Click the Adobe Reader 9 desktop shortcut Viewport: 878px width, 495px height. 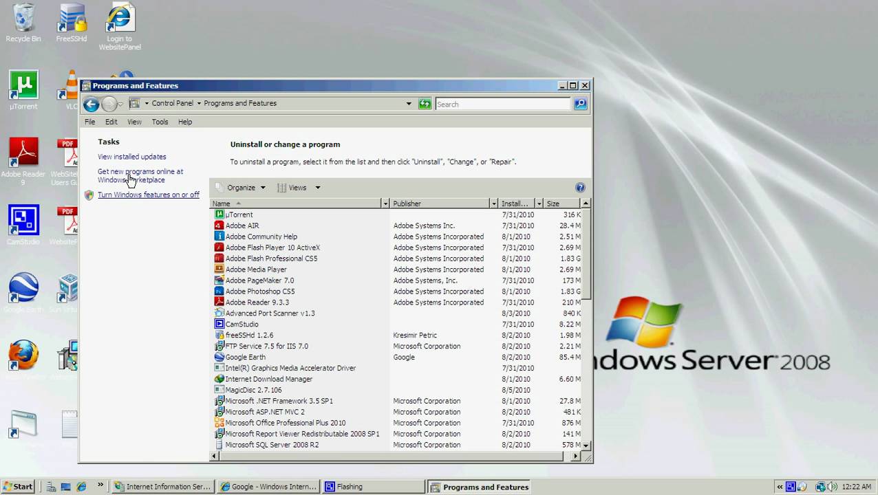coord(23,162)
